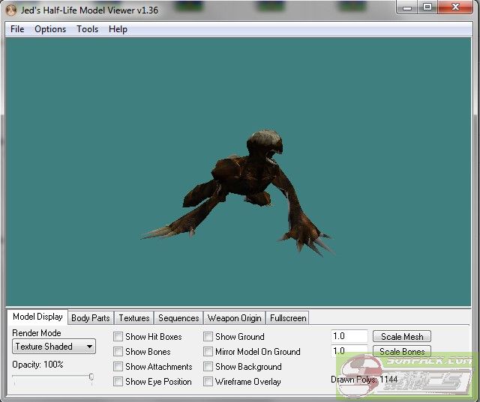Open the Options menu
This screenshot has width=480, height=402.
click(x=50, y=29)
